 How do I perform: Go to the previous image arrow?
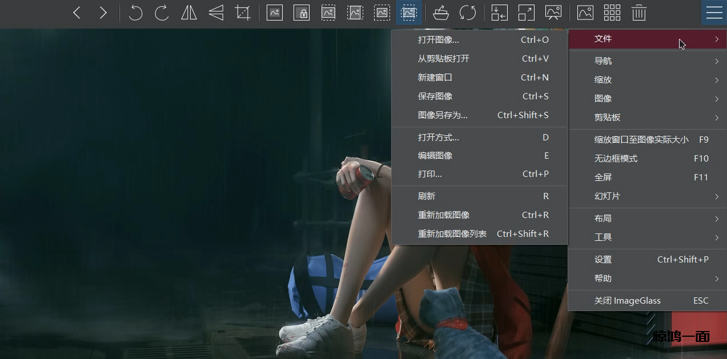pyautogui.click(x=77, y=13)
